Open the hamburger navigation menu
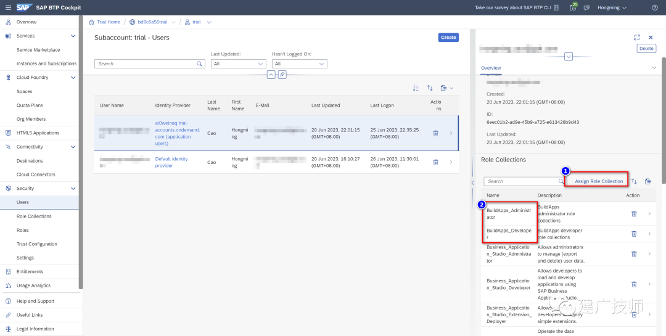 coord(8,7)
